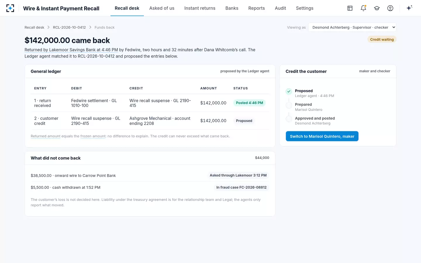This screenshot has height=263, width=421.
Task: Select the Banks tab
Action: pyautogui.click(x=232, y=8)
